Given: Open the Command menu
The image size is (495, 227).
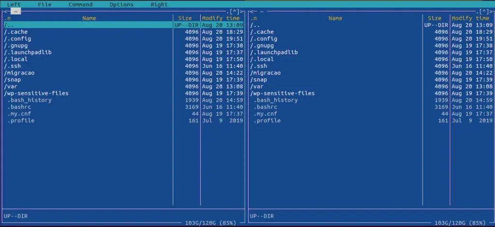Looking at the screenshot, I should pyautogui.click(x=81, y=4).
